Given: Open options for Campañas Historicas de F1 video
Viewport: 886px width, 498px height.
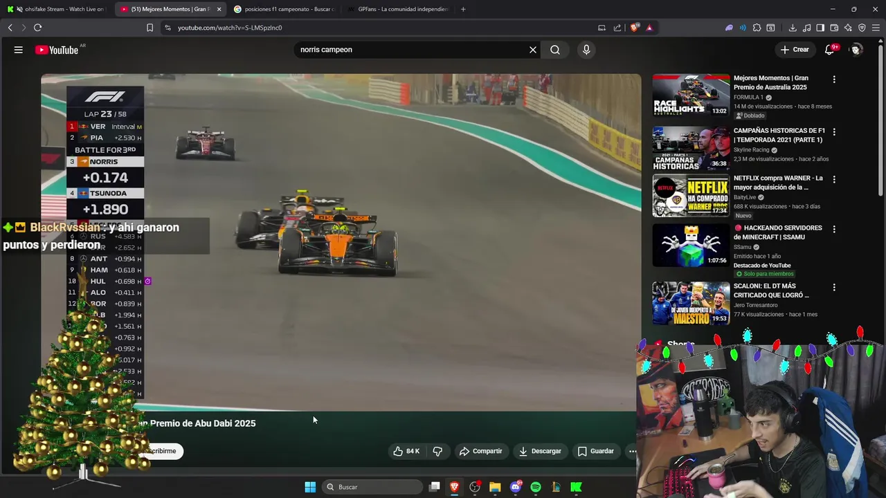Looking at the screenshot, I should (834, 132).
